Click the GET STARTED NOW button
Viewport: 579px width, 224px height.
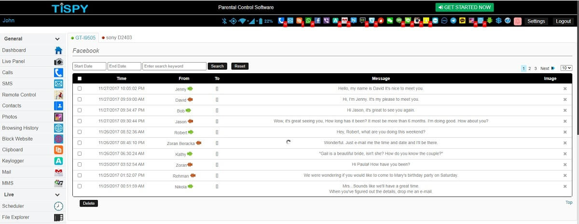click(465, 7)
